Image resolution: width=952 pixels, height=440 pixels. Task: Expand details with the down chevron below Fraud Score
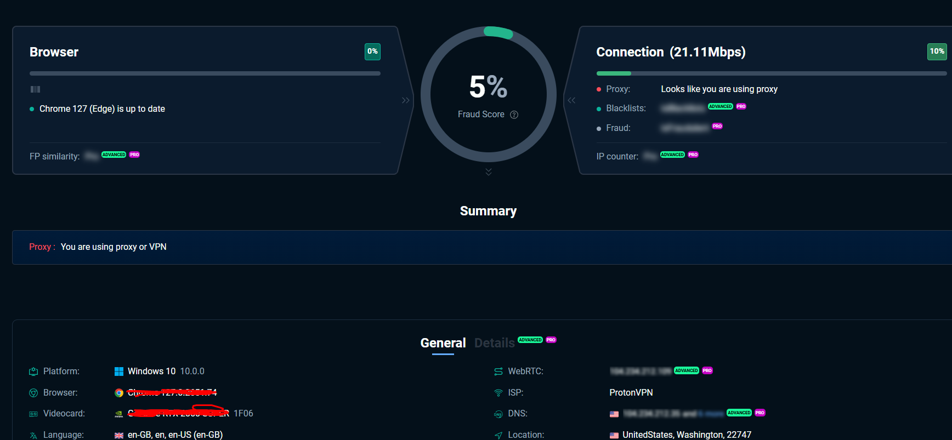point(489,172)
